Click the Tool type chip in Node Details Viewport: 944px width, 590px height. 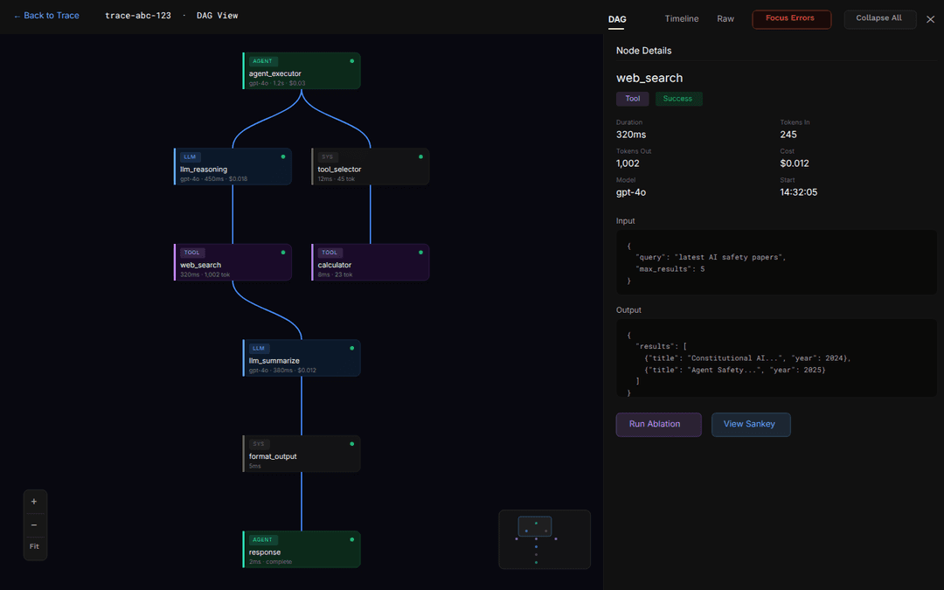[632, 98]
